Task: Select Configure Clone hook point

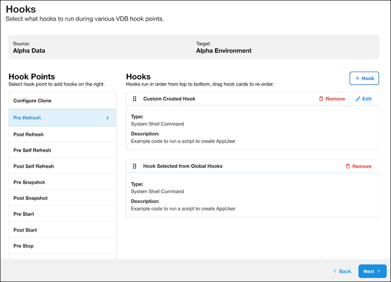Action: tap(33, 101)
